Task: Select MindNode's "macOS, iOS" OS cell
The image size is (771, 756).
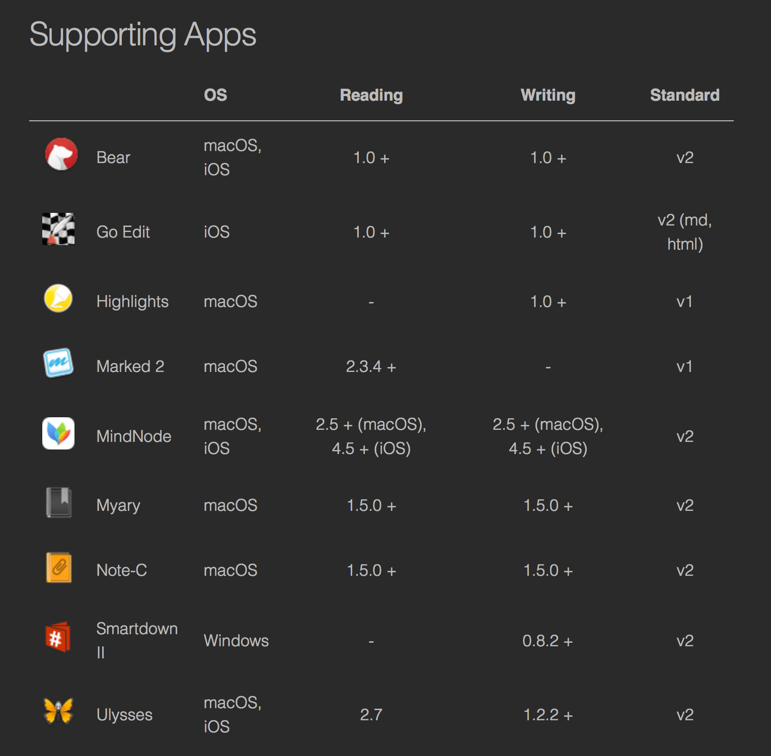Action: coord(233,436)
